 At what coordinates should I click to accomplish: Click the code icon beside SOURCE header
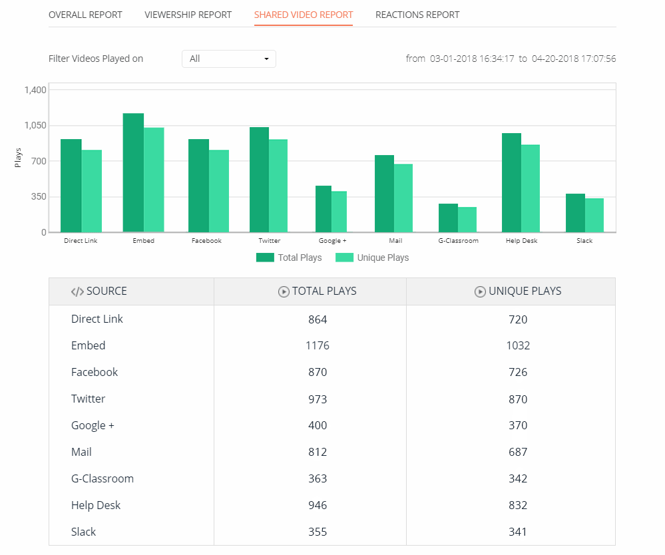coord(77,291)
